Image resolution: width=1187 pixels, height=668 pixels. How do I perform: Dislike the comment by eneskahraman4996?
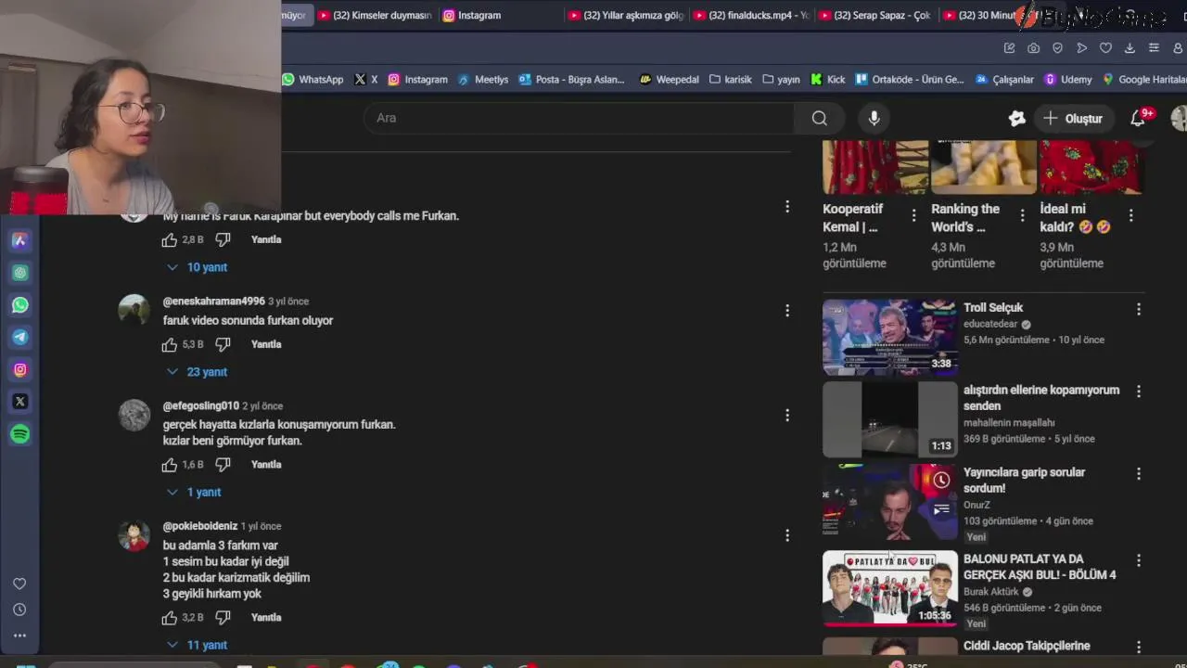coord(223,344)
